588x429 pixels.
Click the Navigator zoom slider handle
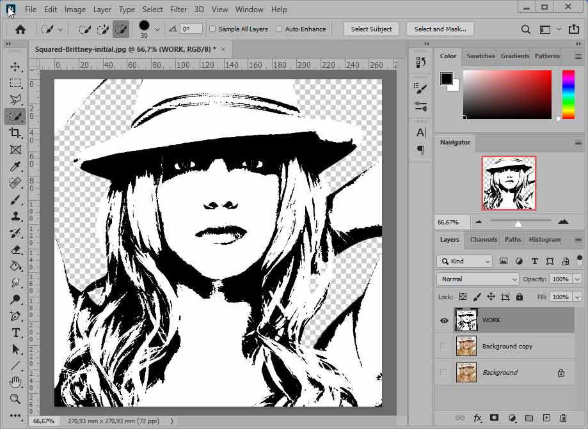click(x=518, y=224)
